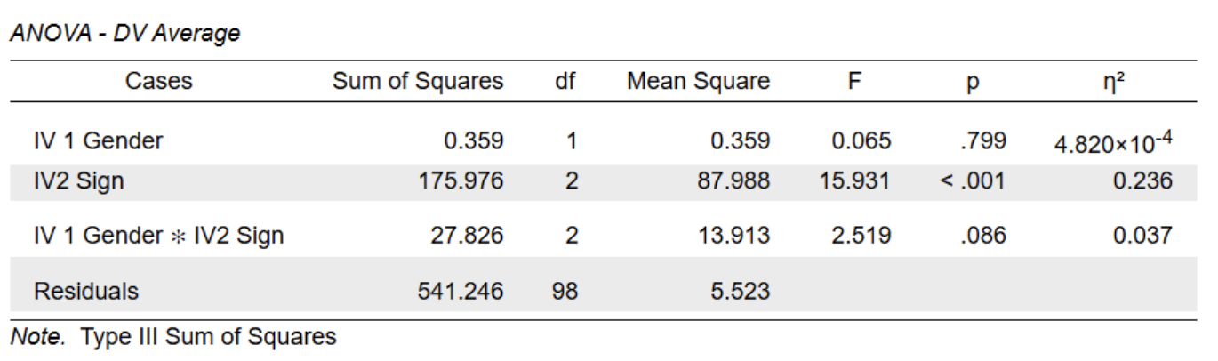Click the eta squared value 0.236
Viewport: 1218px width, 361px height.
[1146, 181]
